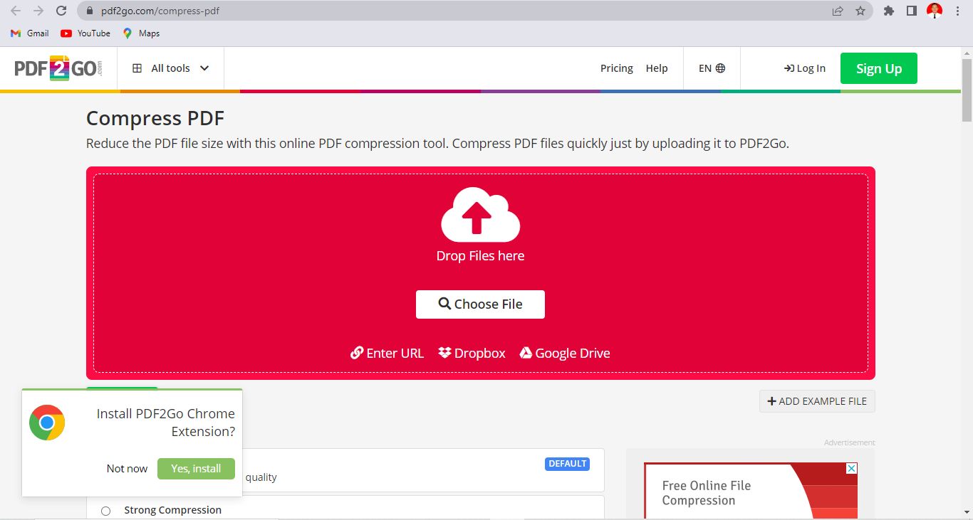The image size is (973, 520).
Task: Dismiss extension prompt with Not now
Action: [x=127, y=468]
